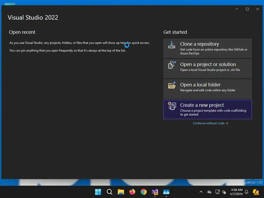
Task: Click the Clone a repository download icon
Action: pyautogui.click(x=171, y=45)
